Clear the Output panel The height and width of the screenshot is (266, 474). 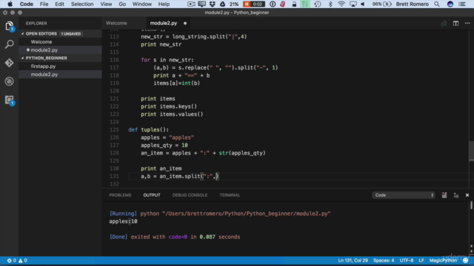(x=444, y=195)
